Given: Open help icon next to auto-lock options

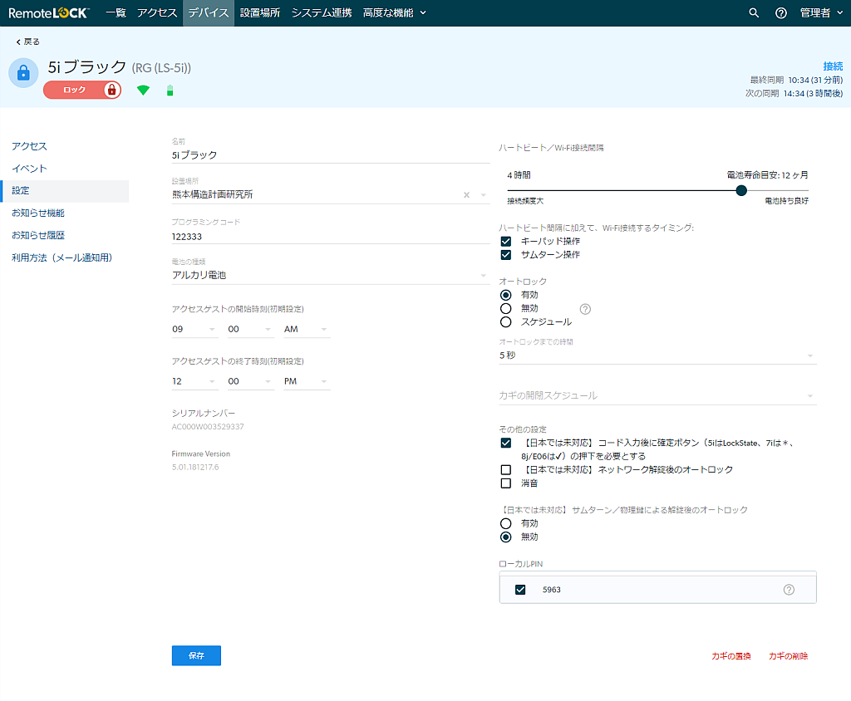Looking at the screenshot, I should point(585,309).
